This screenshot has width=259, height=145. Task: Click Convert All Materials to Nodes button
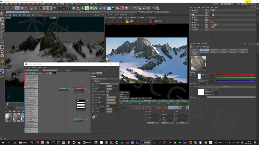tap(90, 12)
